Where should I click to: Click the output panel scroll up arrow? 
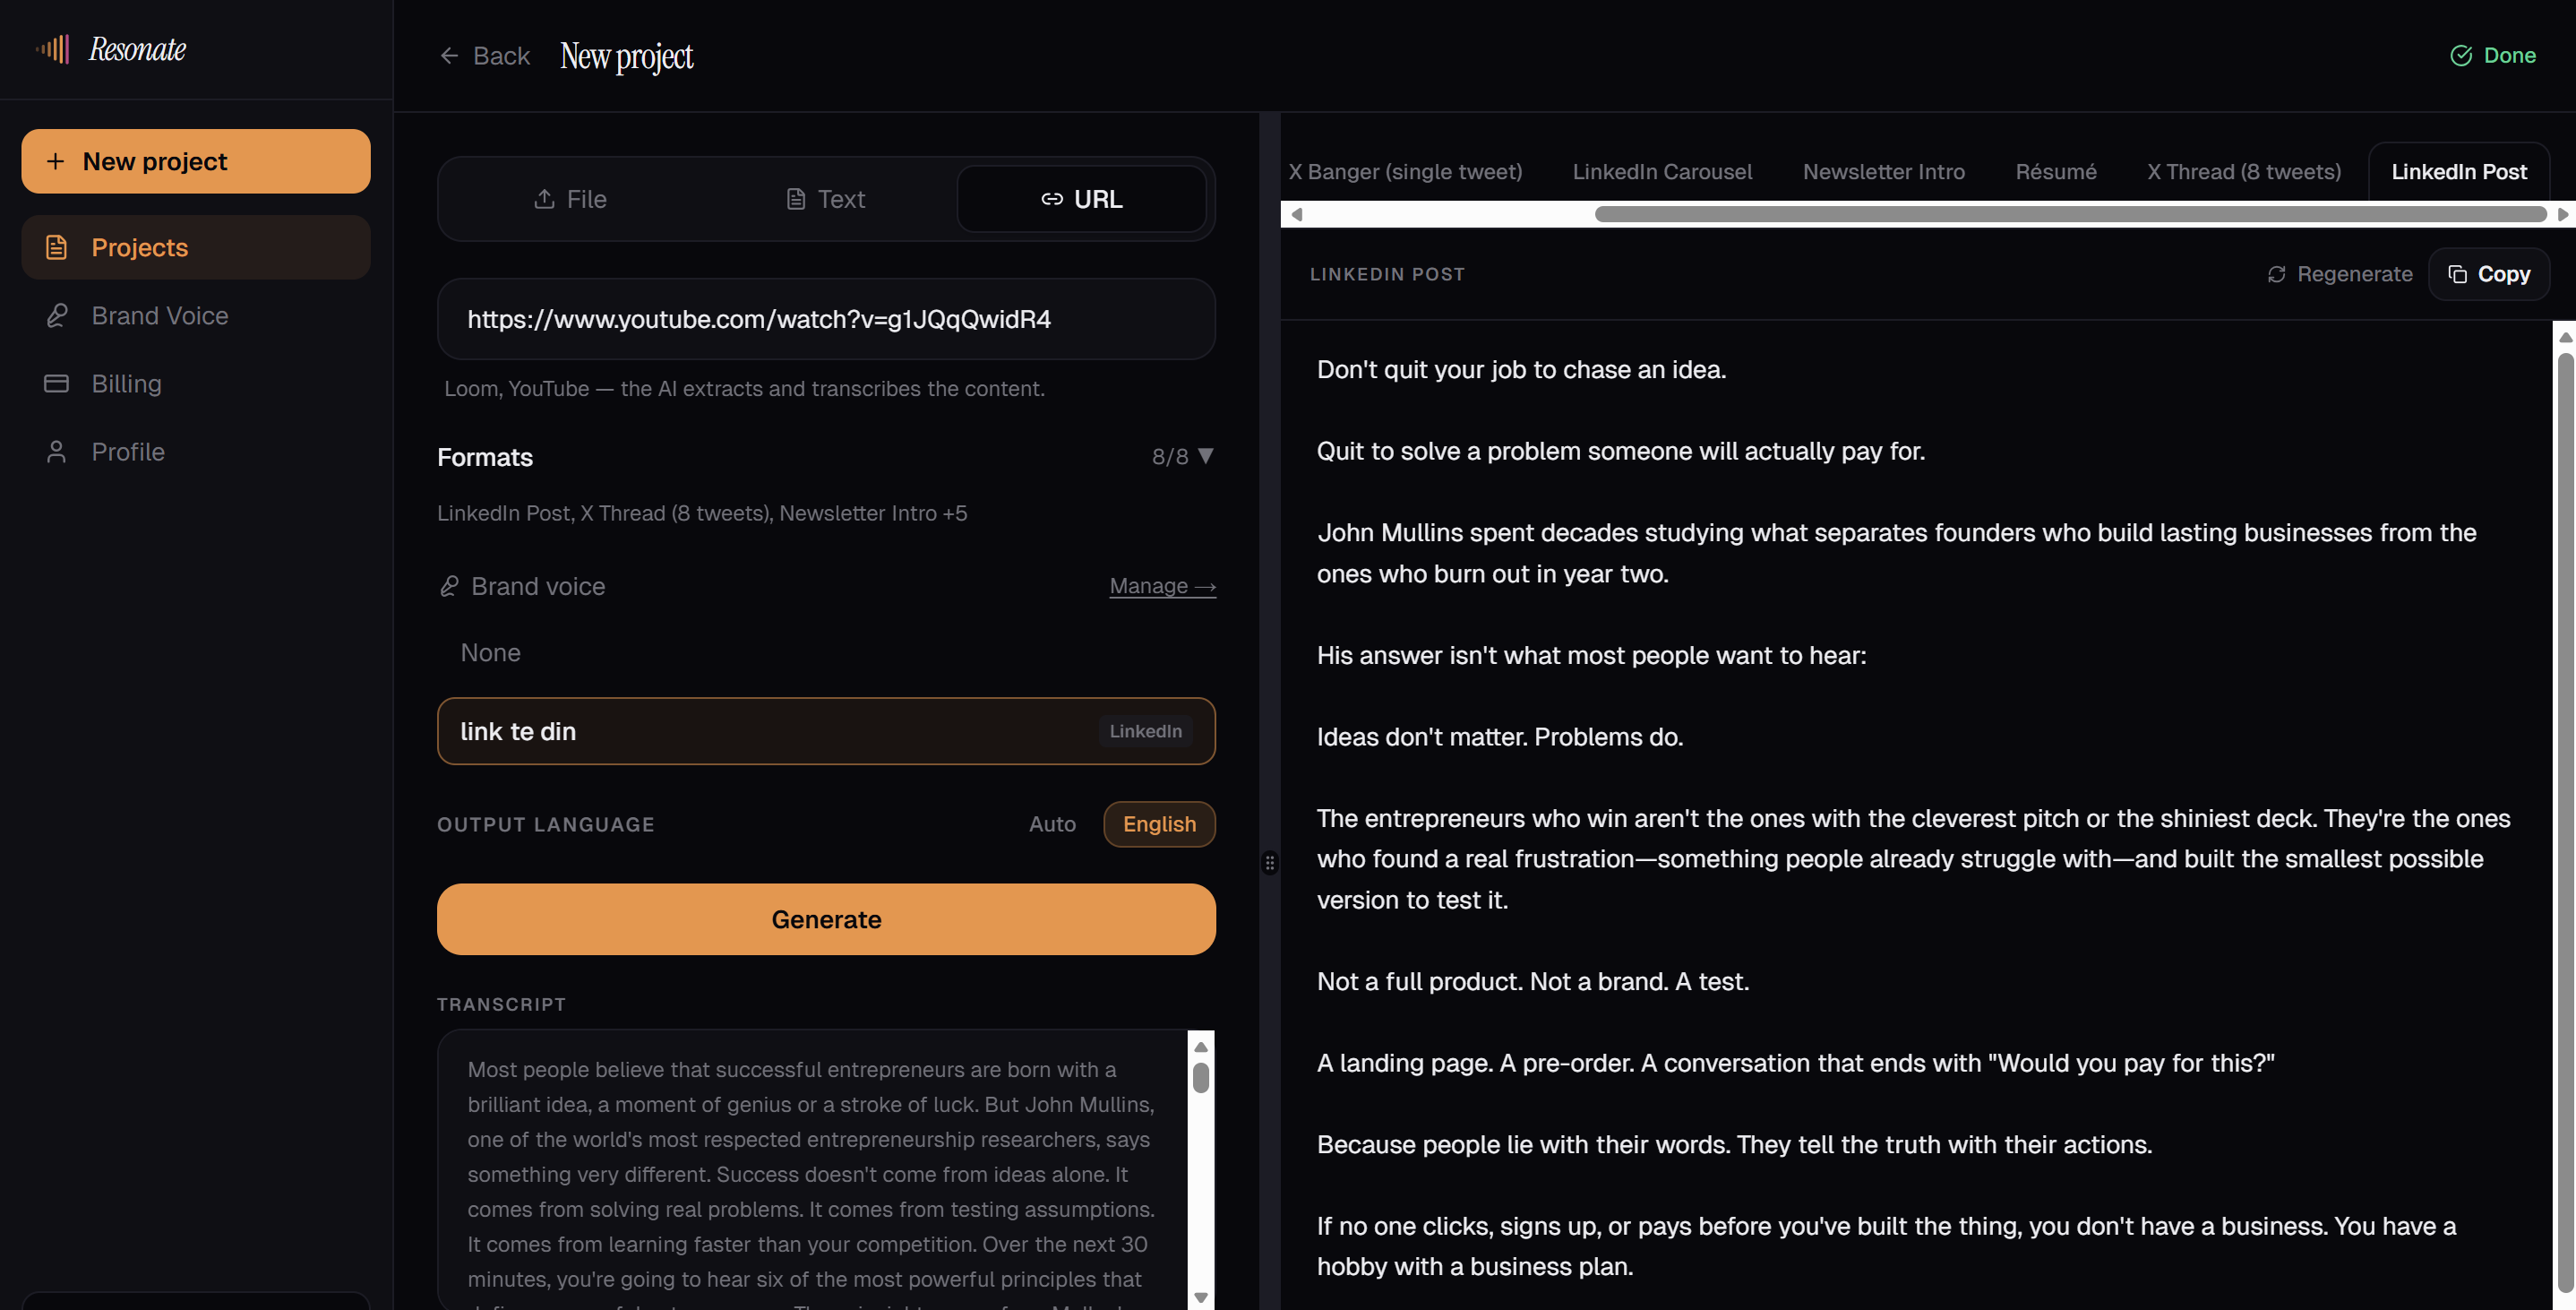point(2565,337)
